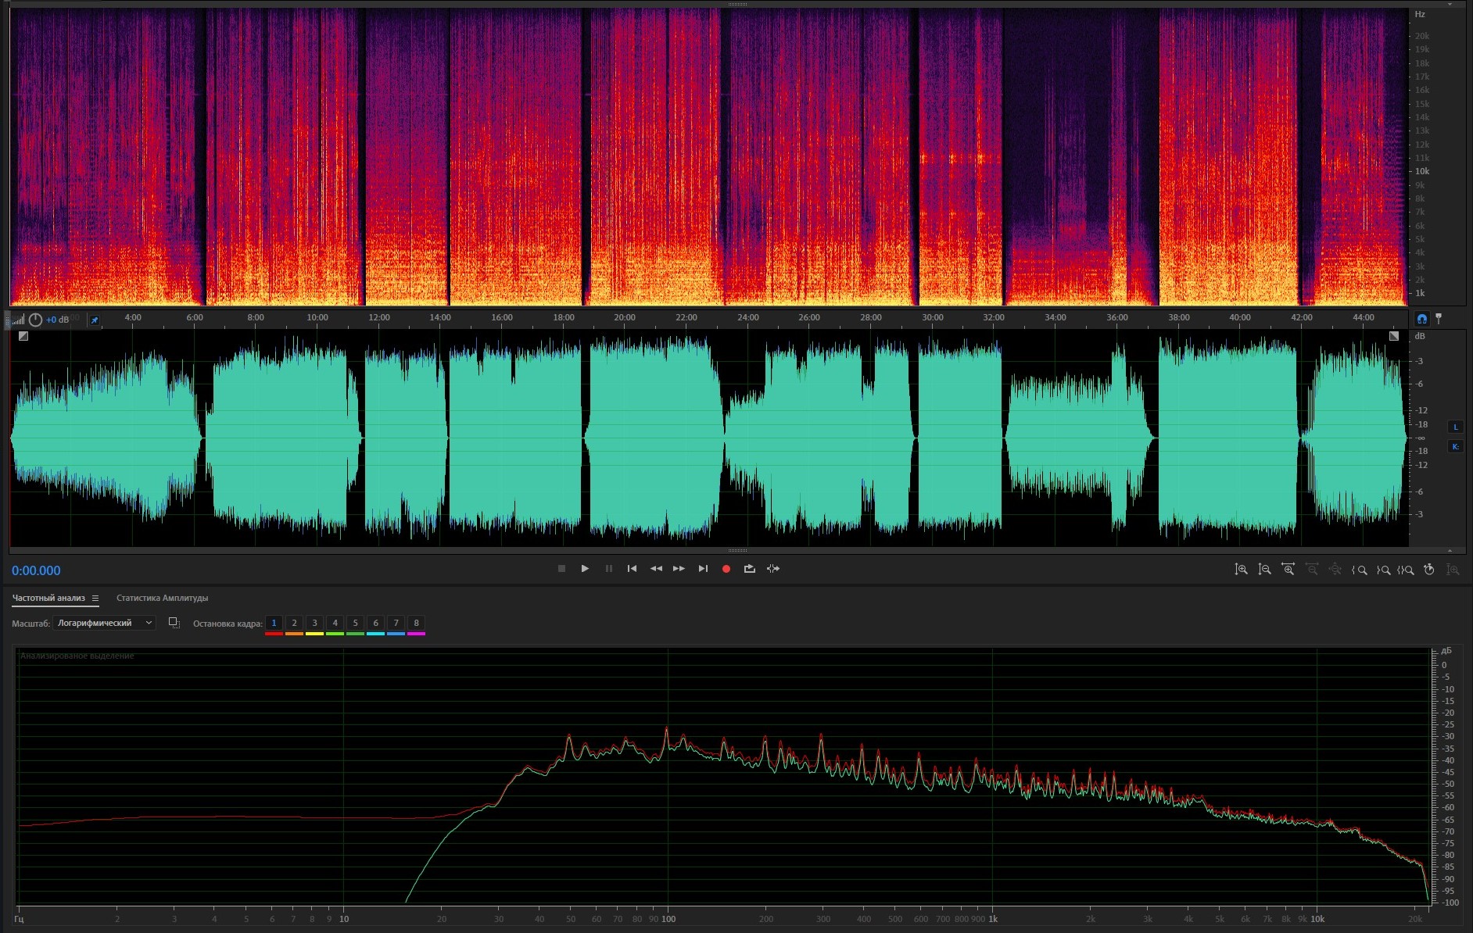
Task: Click zoom out amplitude icon
Action: click(x=1264, y=570)
